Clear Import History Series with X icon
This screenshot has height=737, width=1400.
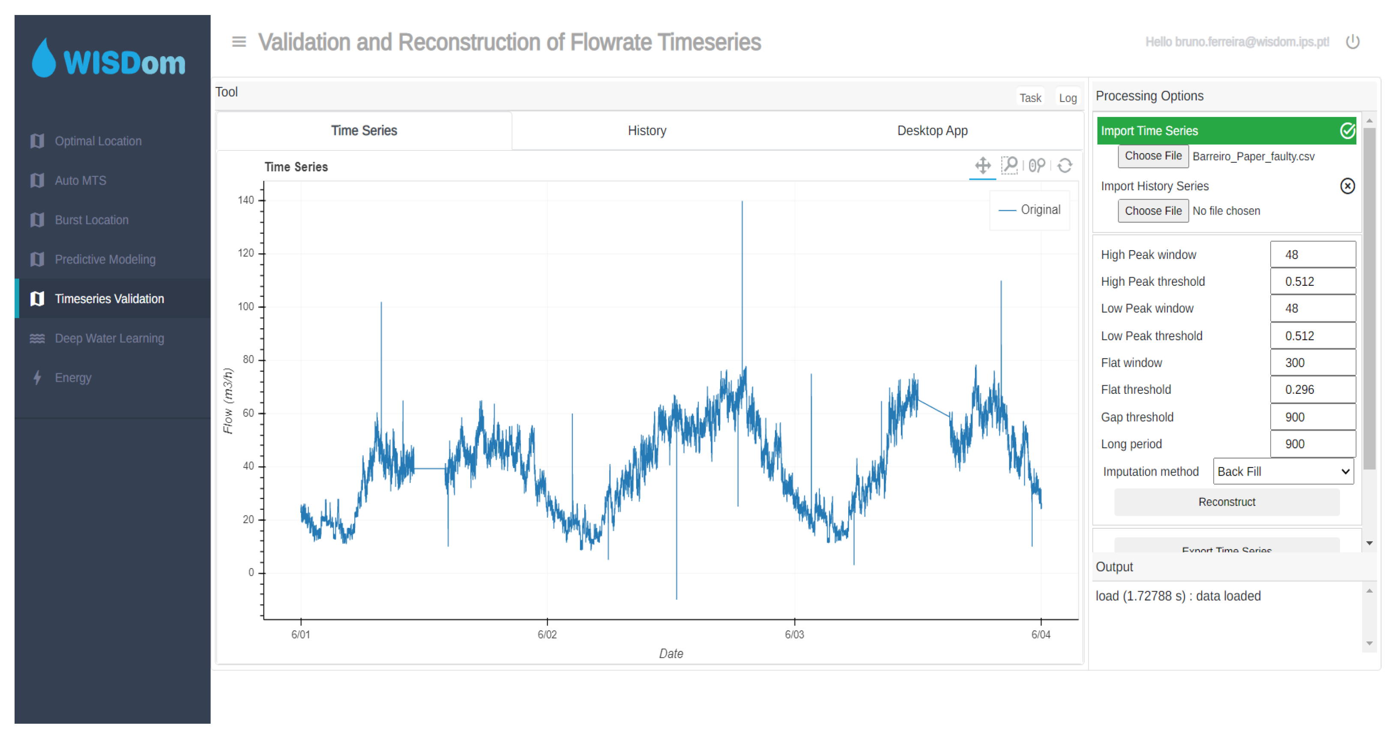tap(1347, 186)
